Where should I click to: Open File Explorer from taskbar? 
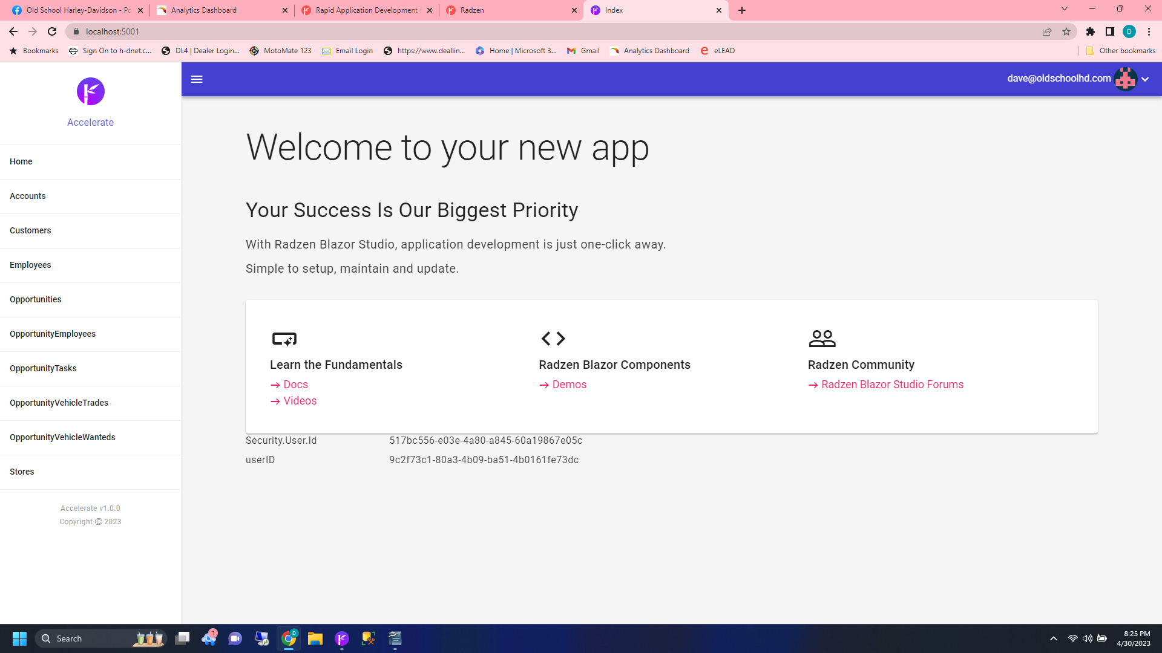(x=315, y=638)
